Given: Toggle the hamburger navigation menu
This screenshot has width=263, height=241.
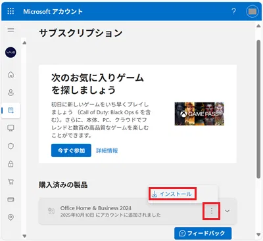Looking at the screenshot, I should 11,30.
